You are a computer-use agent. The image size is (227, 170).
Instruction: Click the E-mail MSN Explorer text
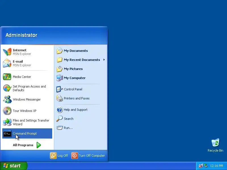pyautogui.click(x=22, y=63)
